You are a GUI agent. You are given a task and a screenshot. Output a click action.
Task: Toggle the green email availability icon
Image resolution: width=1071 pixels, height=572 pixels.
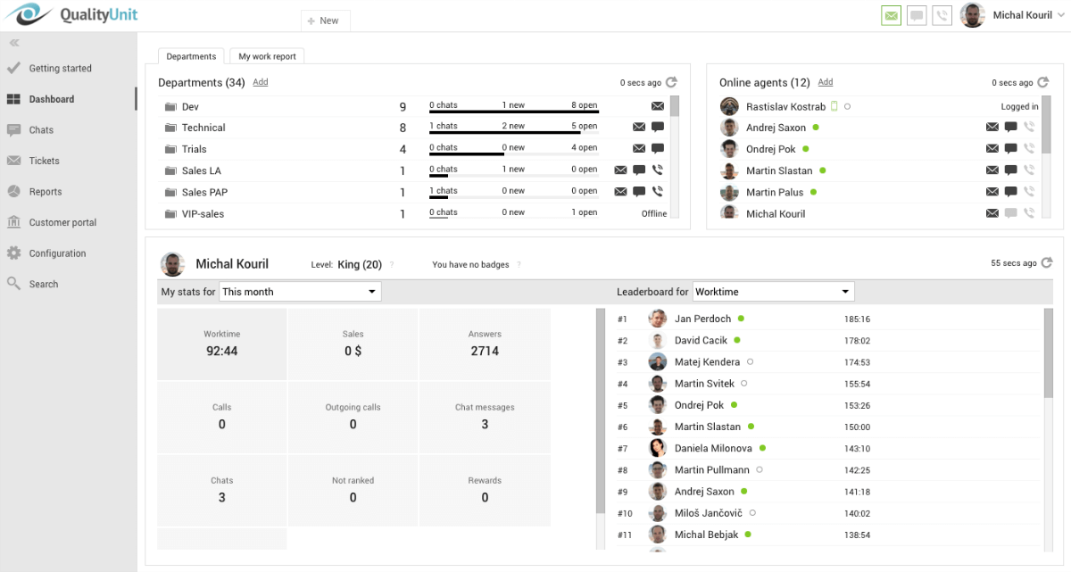click(x=891, y=14)
